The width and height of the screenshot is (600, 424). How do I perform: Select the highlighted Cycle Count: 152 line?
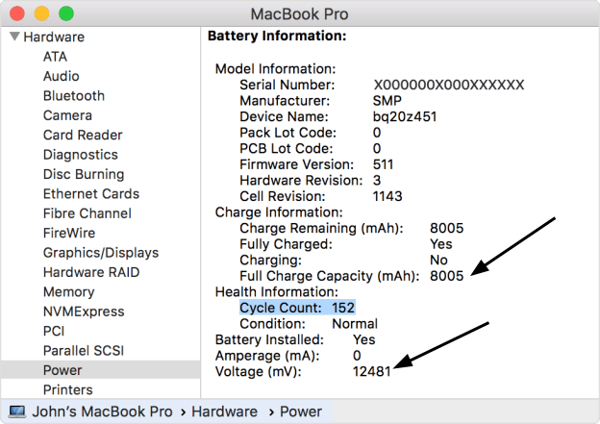(297, 308)
